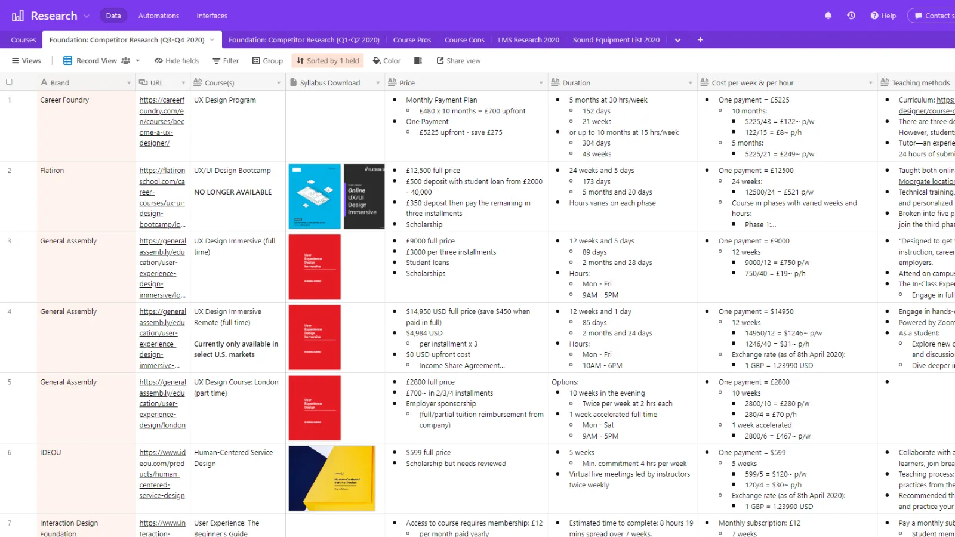Open the Sorted by 1 field menu

(328, 61)
